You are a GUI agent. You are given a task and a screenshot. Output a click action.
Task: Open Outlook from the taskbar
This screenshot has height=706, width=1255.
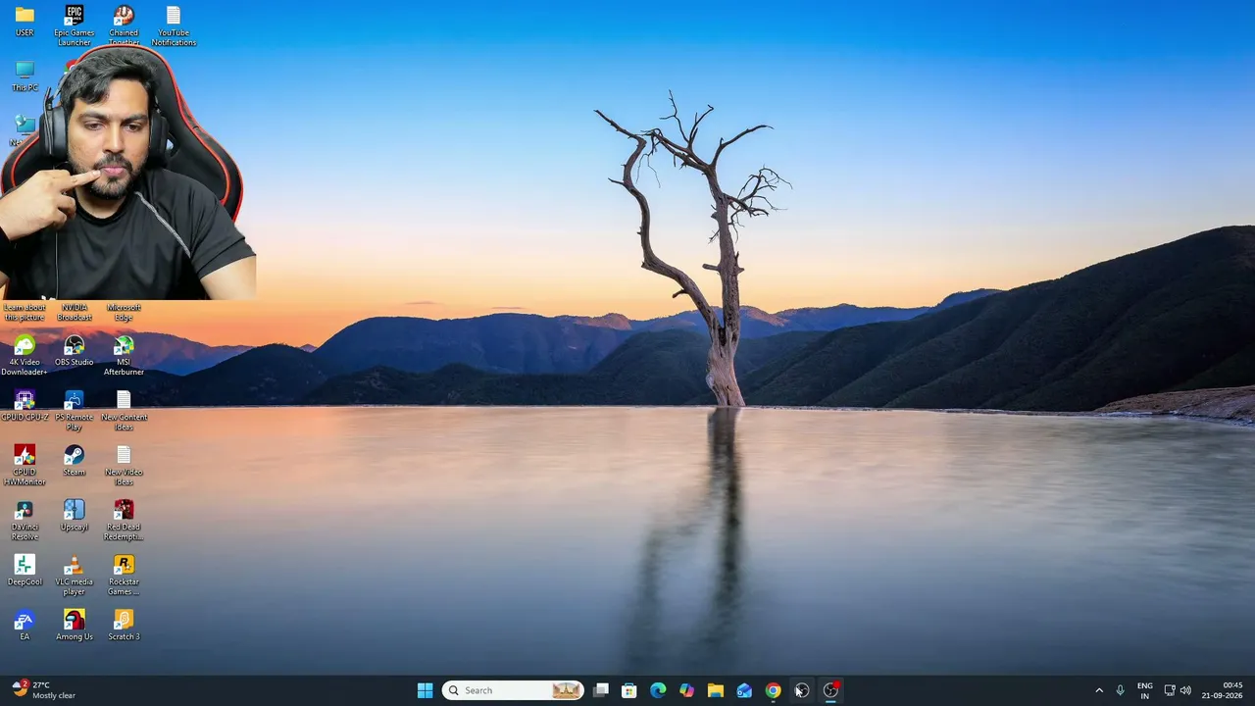point(744,690)
